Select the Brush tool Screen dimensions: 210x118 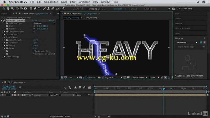click(x=44, y=9)
